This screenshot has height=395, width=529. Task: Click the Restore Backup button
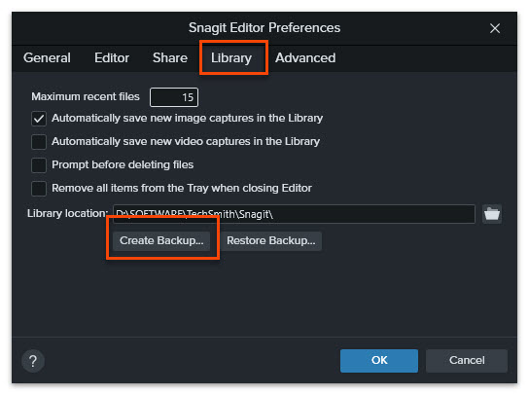coord(271,240)
